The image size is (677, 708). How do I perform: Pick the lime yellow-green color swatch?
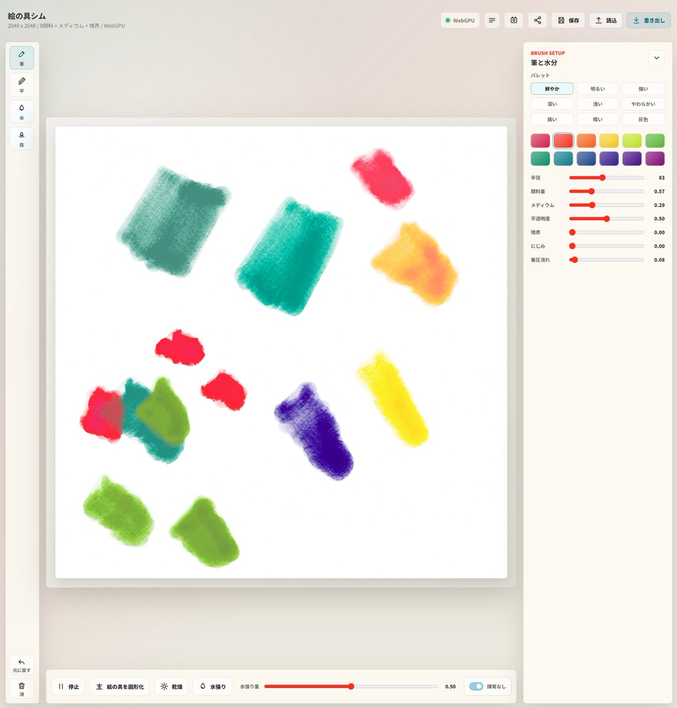pyautogui.click(x=632, y=140)
